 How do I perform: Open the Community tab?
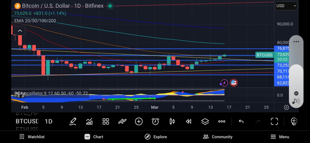coord(218,137)
